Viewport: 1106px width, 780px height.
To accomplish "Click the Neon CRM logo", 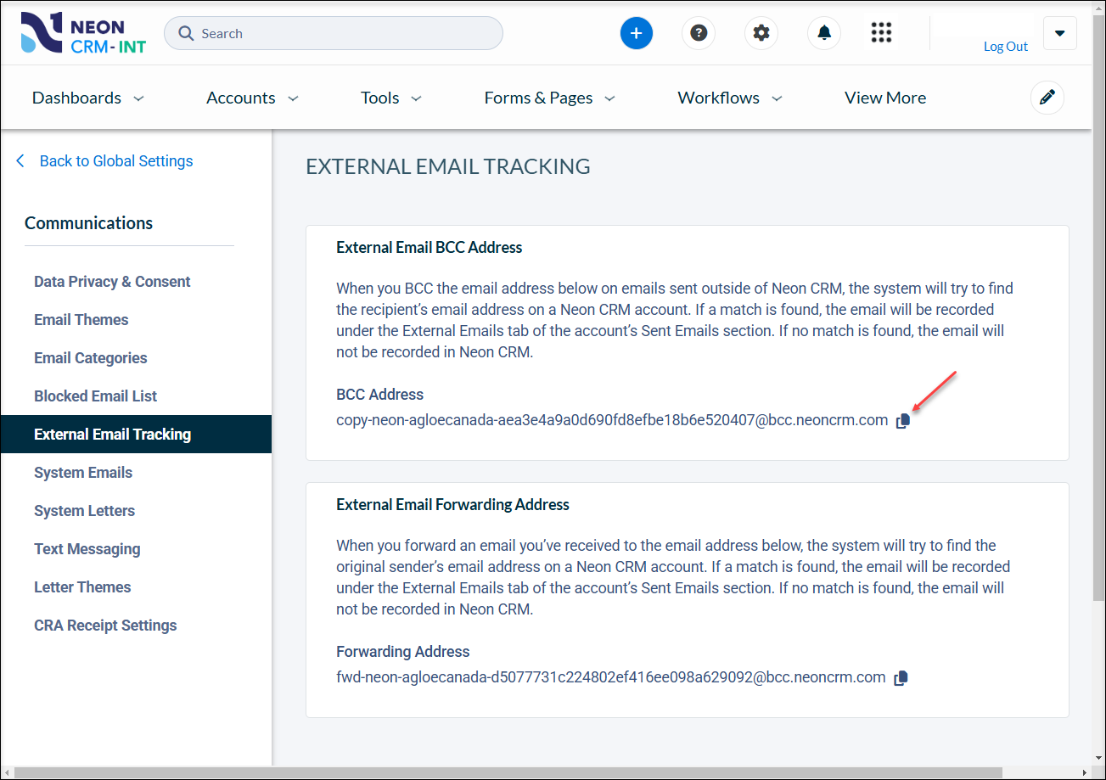I will 82,33.
